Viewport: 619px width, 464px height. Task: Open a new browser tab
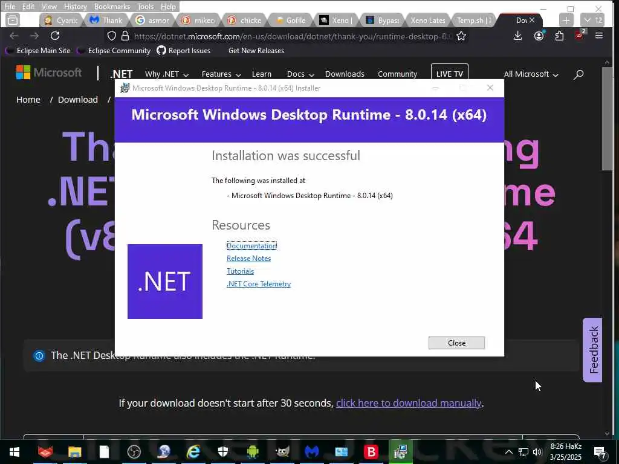[566, 20]
